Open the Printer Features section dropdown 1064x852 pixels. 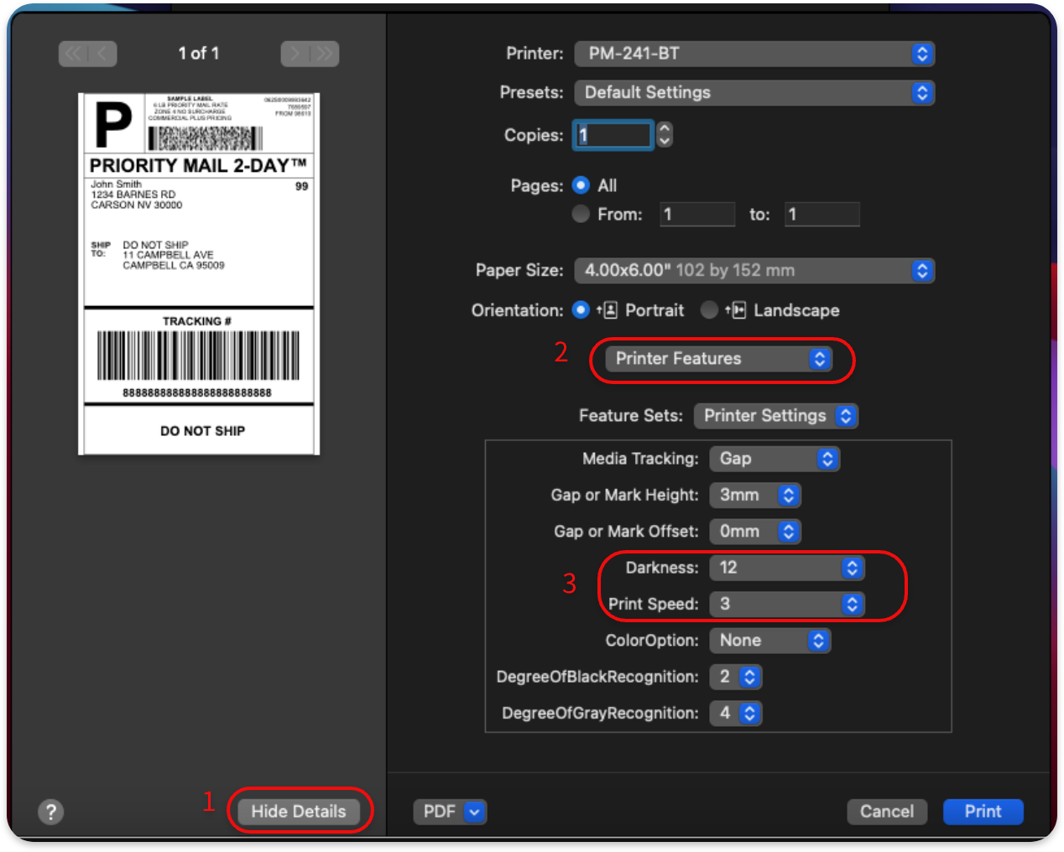pos(719,359)
